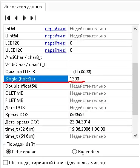The image size is (140, 168).
Task: Jump to first byte navigation icon
Action: [x=7, y=18]
